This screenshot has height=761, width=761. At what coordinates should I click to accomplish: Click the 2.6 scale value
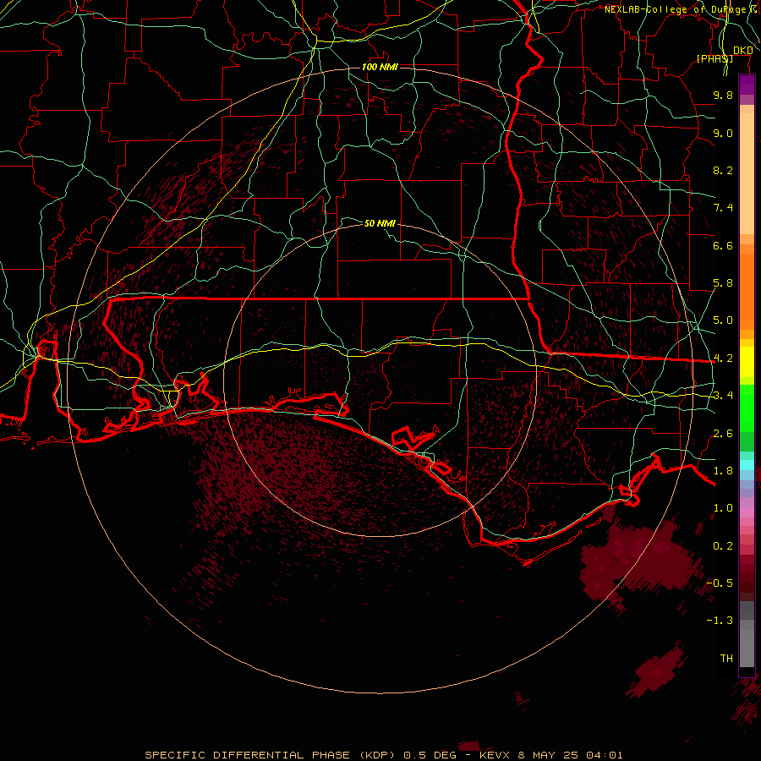tap(723, 434)
